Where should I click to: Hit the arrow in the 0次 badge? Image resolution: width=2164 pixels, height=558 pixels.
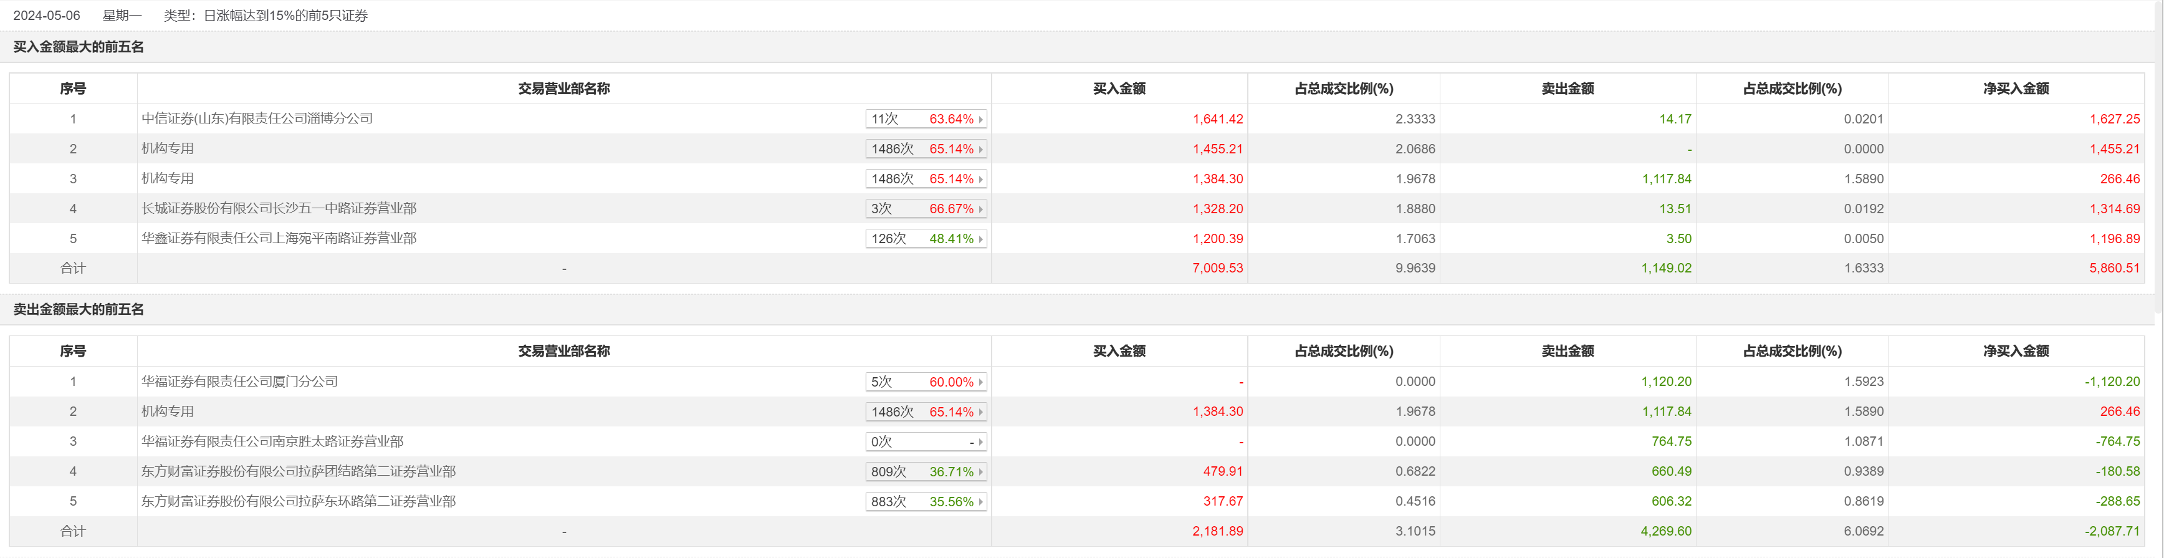(980, 442)
